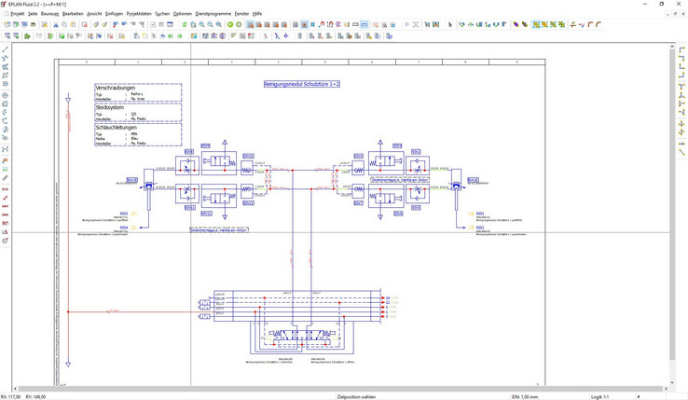Viewport: 688px width, 400px height.
Task: Select the left 'Direktmontage d. Ventile am Aktor' label
Action: pyautogui.click(x=219, y=230)
